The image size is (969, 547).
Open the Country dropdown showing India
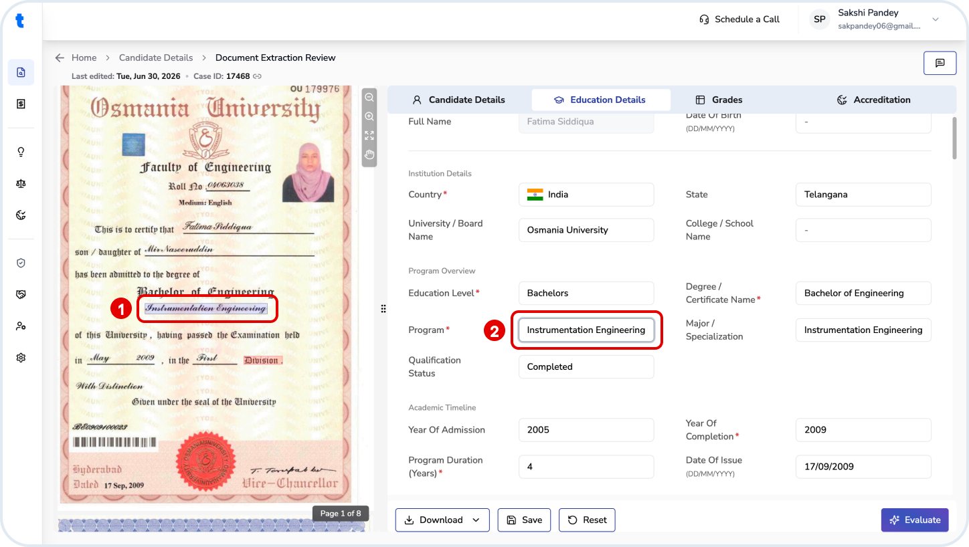click(586, 195)
